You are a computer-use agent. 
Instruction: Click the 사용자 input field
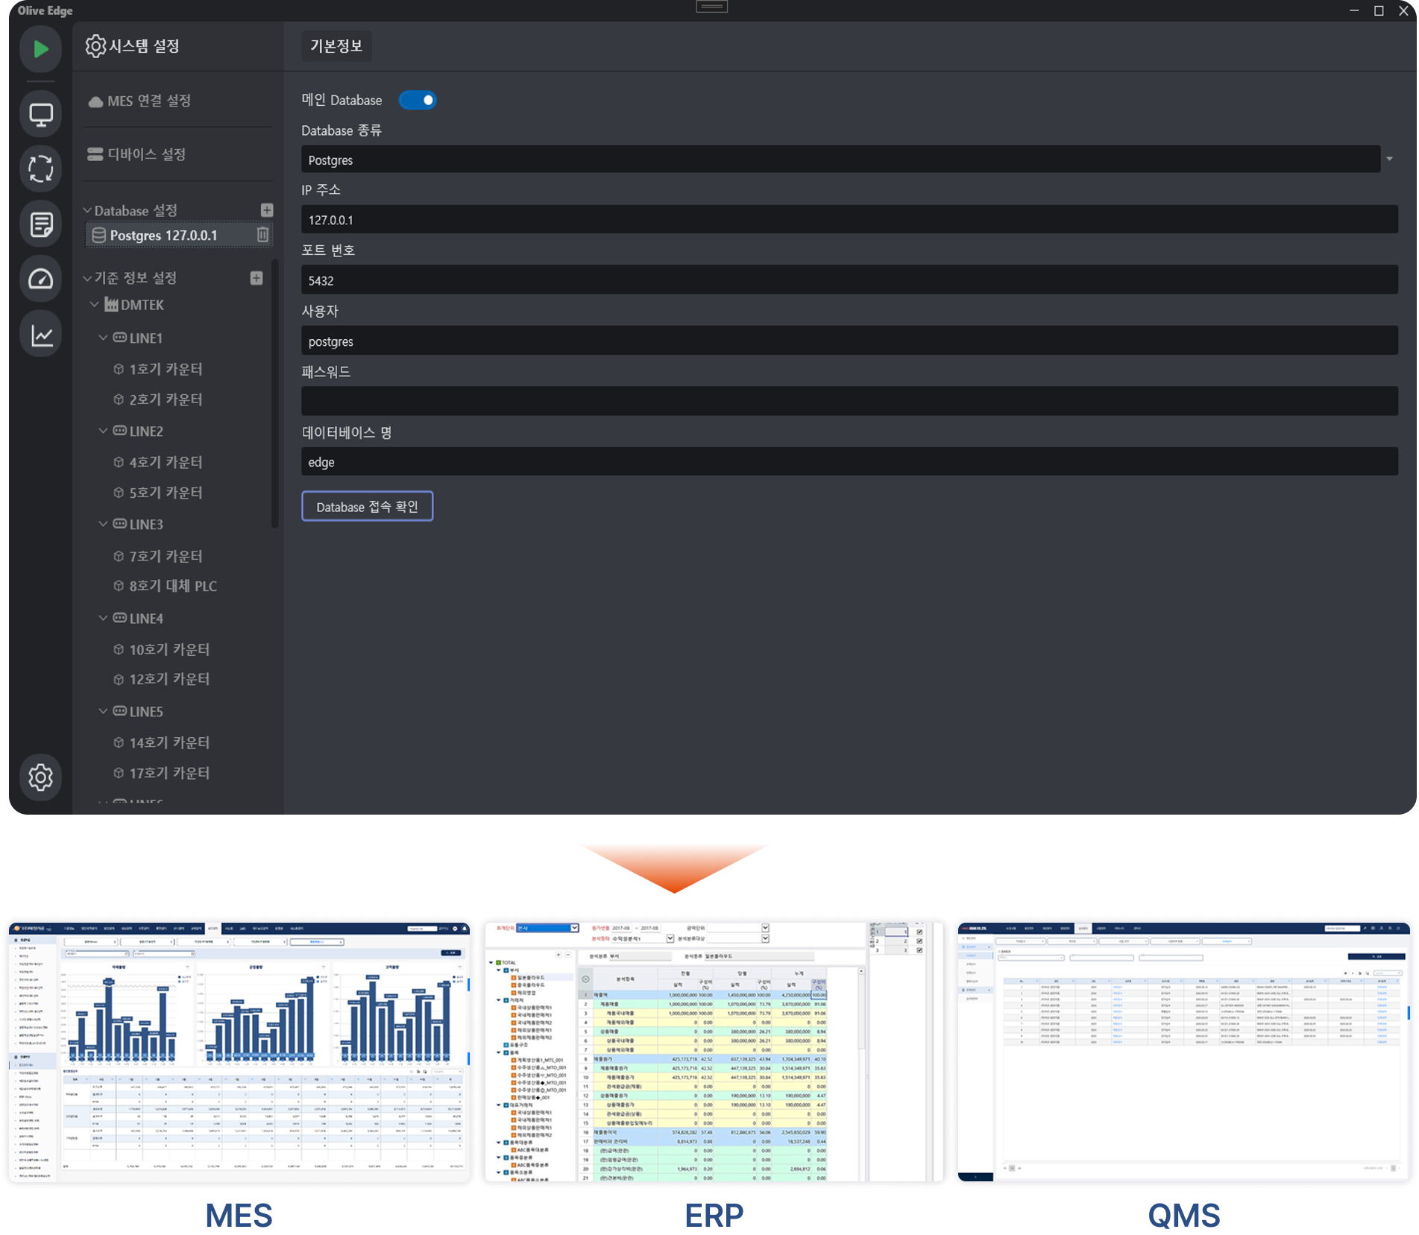[x=849, y=341]
